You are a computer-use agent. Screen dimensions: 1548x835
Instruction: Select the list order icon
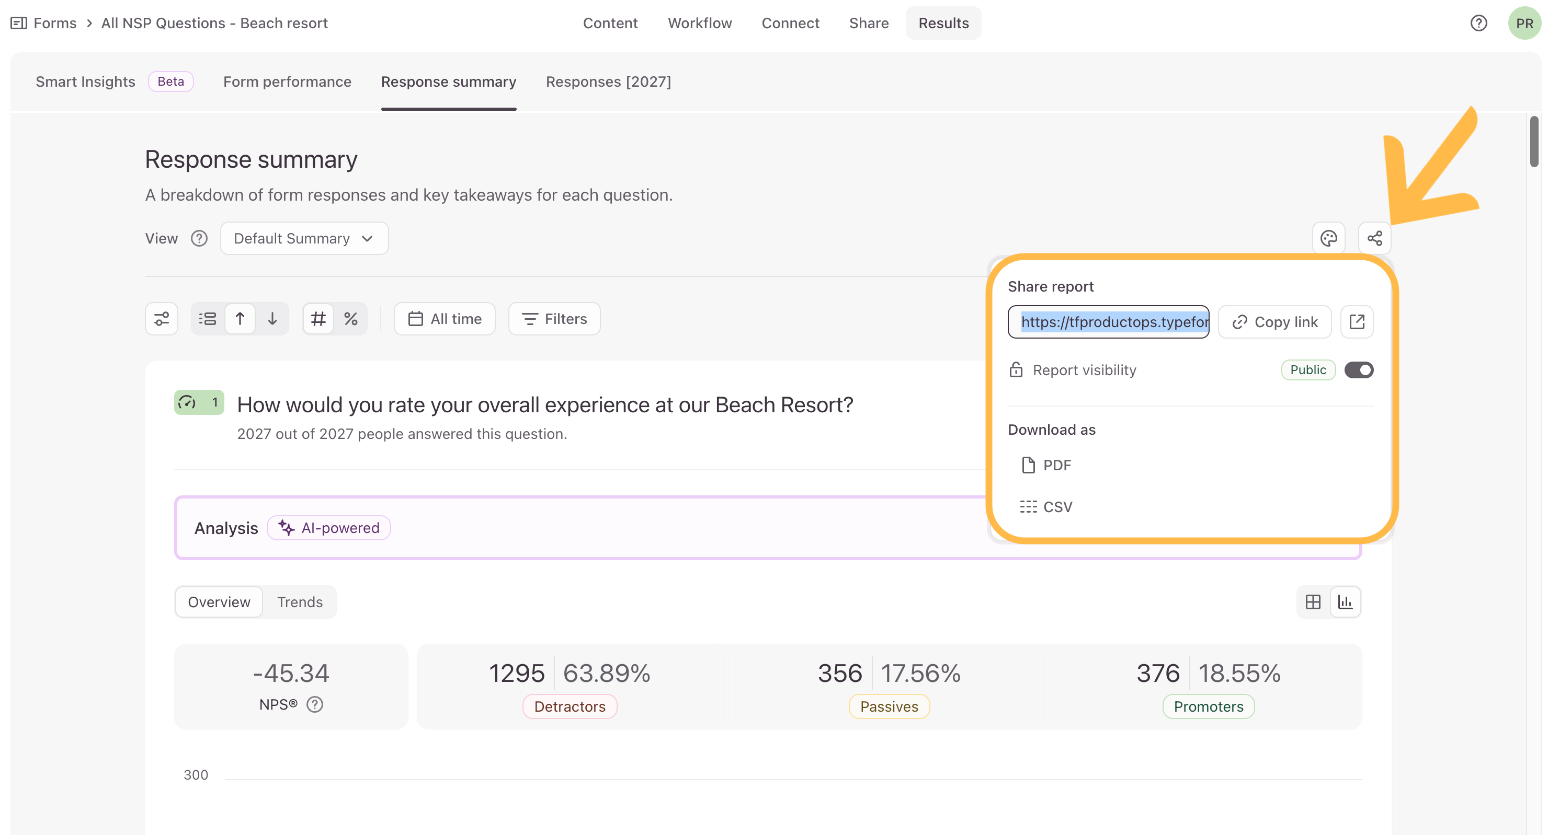pyautogui.click(x=208, y=319)
